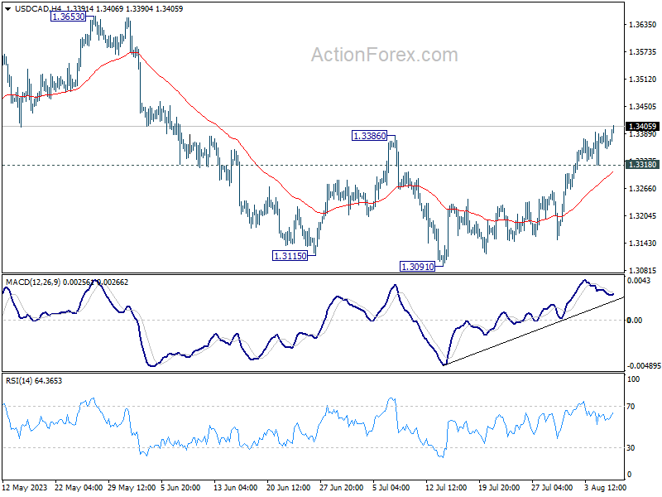Click the 12 May 2023 date label

[x=25, y=488]
